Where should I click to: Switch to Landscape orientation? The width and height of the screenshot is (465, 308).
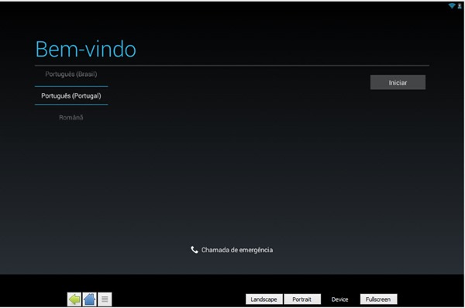[264, 299]
